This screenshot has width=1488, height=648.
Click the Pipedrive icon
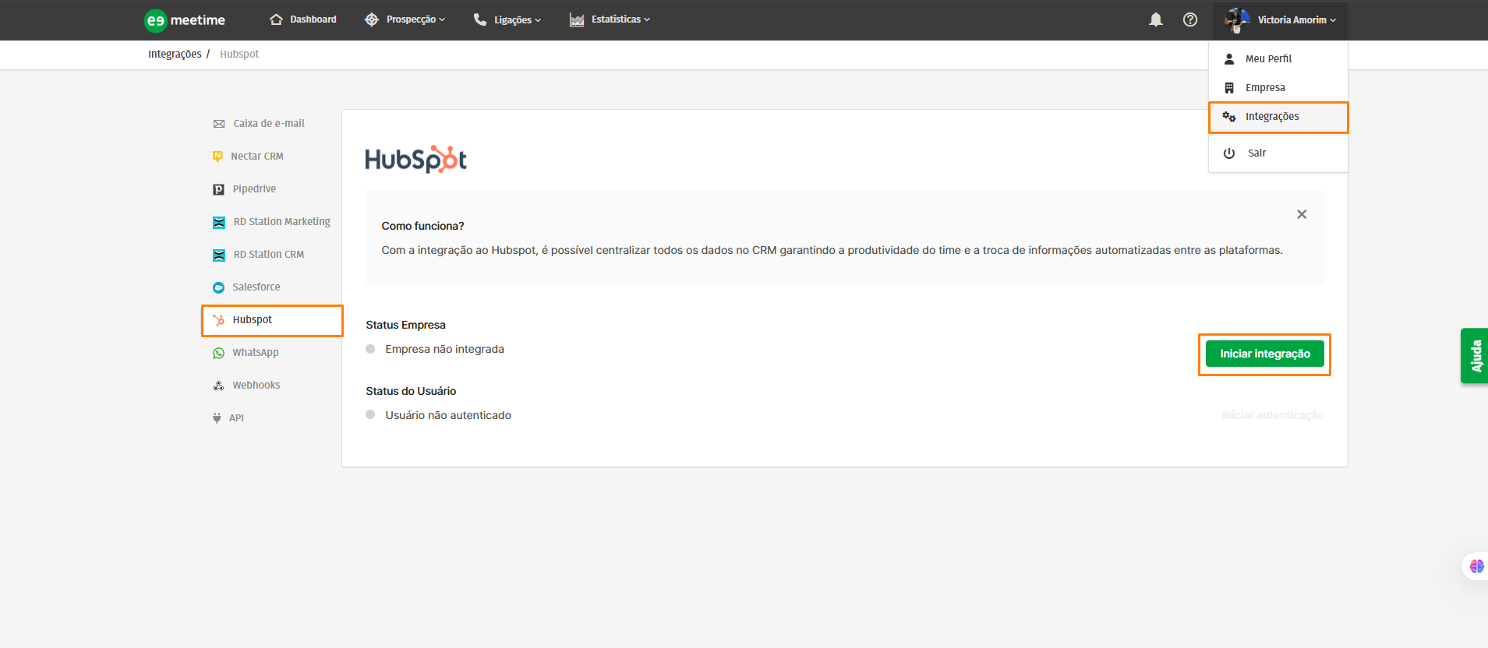click(218, 189)
